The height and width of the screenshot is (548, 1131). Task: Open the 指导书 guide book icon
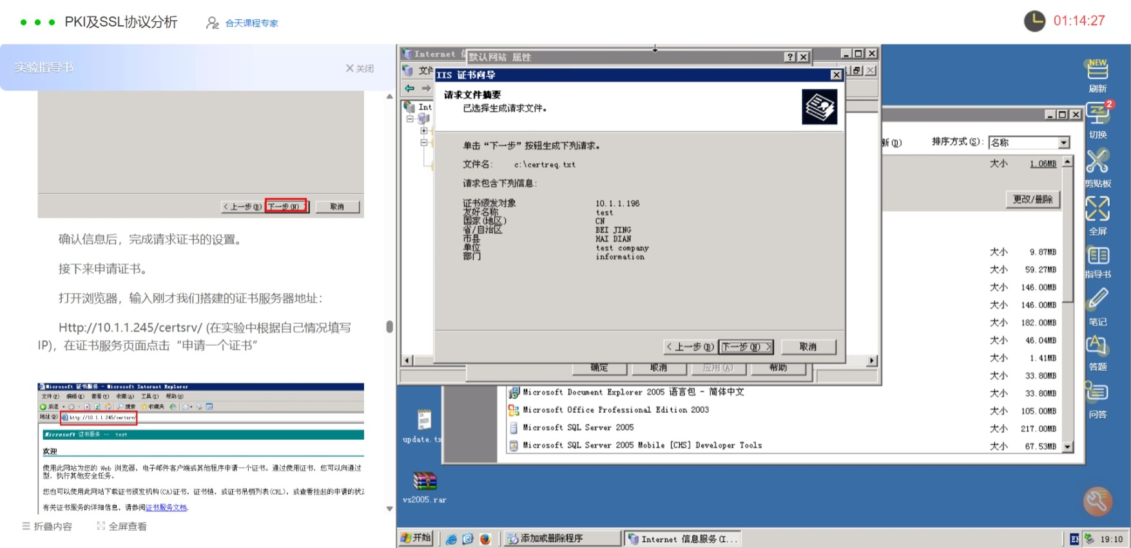1098,256
